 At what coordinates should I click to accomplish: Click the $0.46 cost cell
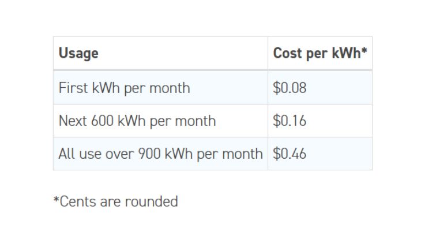point(290,154)
